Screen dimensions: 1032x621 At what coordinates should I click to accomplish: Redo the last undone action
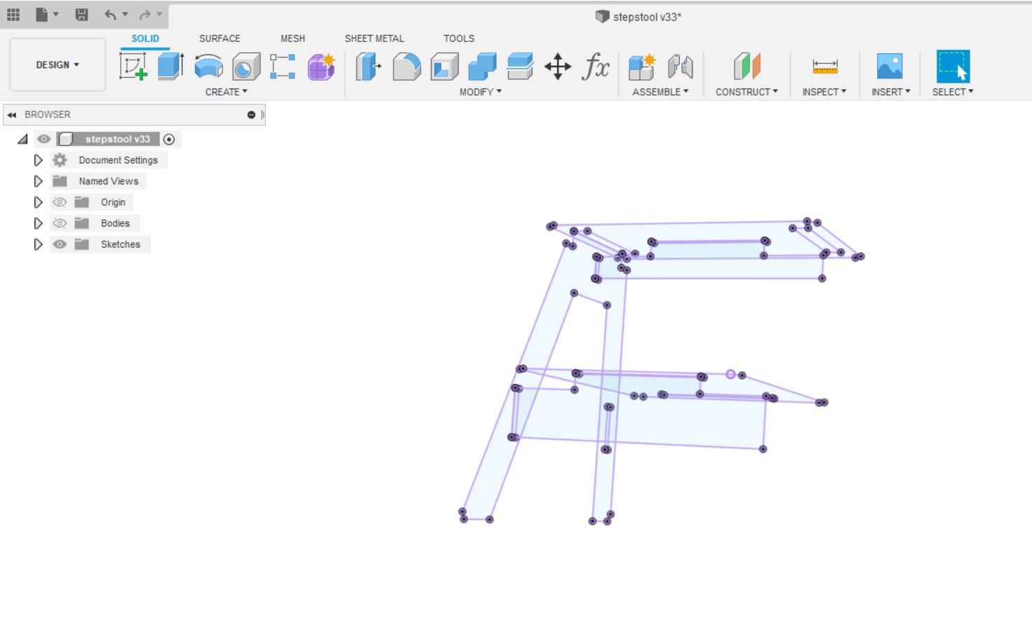145,14
